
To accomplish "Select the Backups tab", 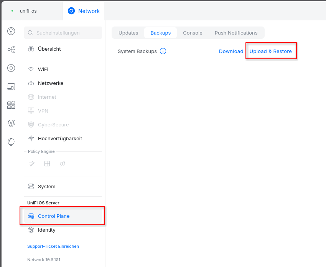I will 160,33.
